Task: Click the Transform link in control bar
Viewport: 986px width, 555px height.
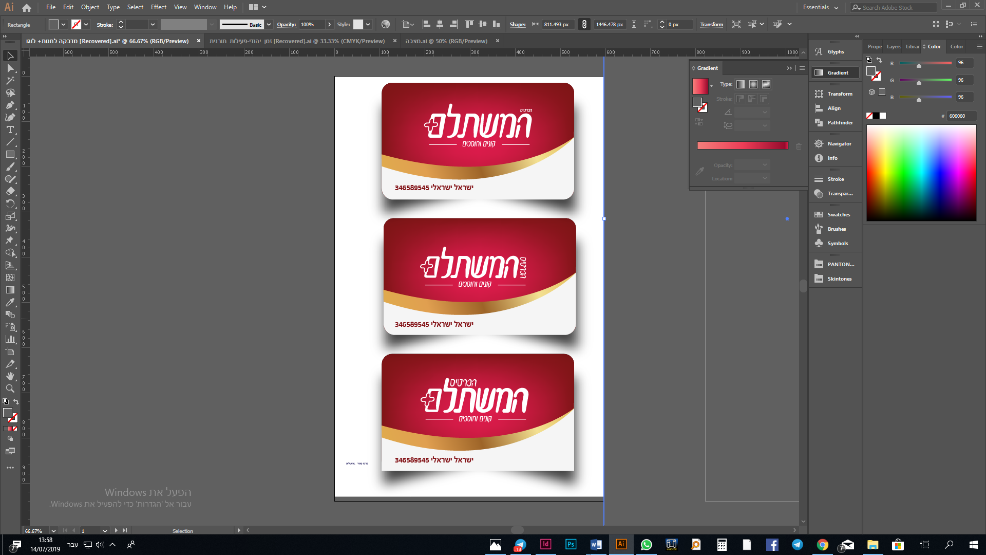Action: [711, 25]
